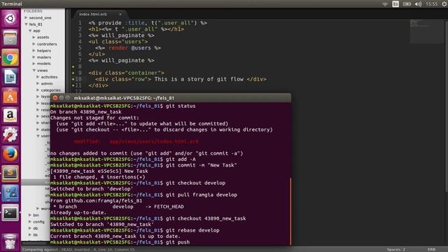448x252 pixels.
Task: Click the status bar 'Comparing against' text
Action: (40, 249)
